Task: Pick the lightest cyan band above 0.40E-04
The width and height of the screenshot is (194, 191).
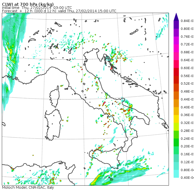Action: click(x=176, y=174)
